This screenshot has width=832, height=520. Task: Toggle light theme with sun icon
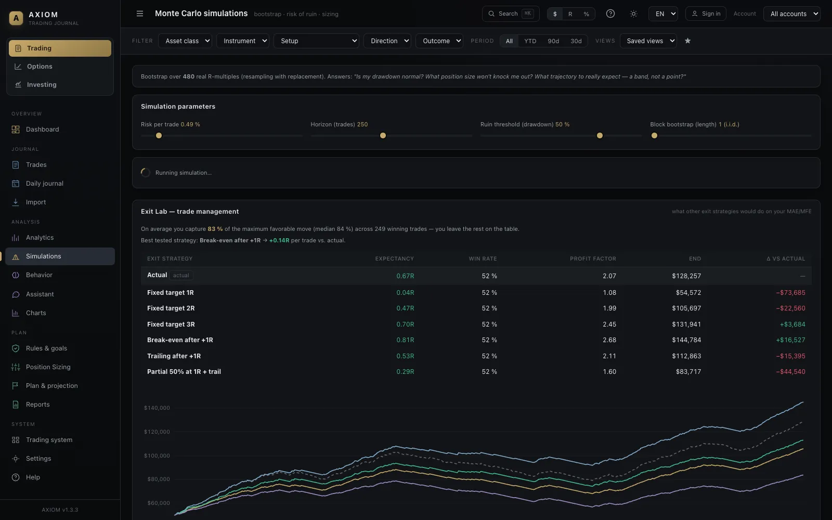633,14
